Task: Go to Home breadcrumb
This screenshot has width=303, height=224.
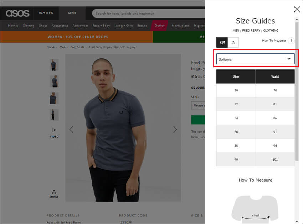Action: coord(50,47)
